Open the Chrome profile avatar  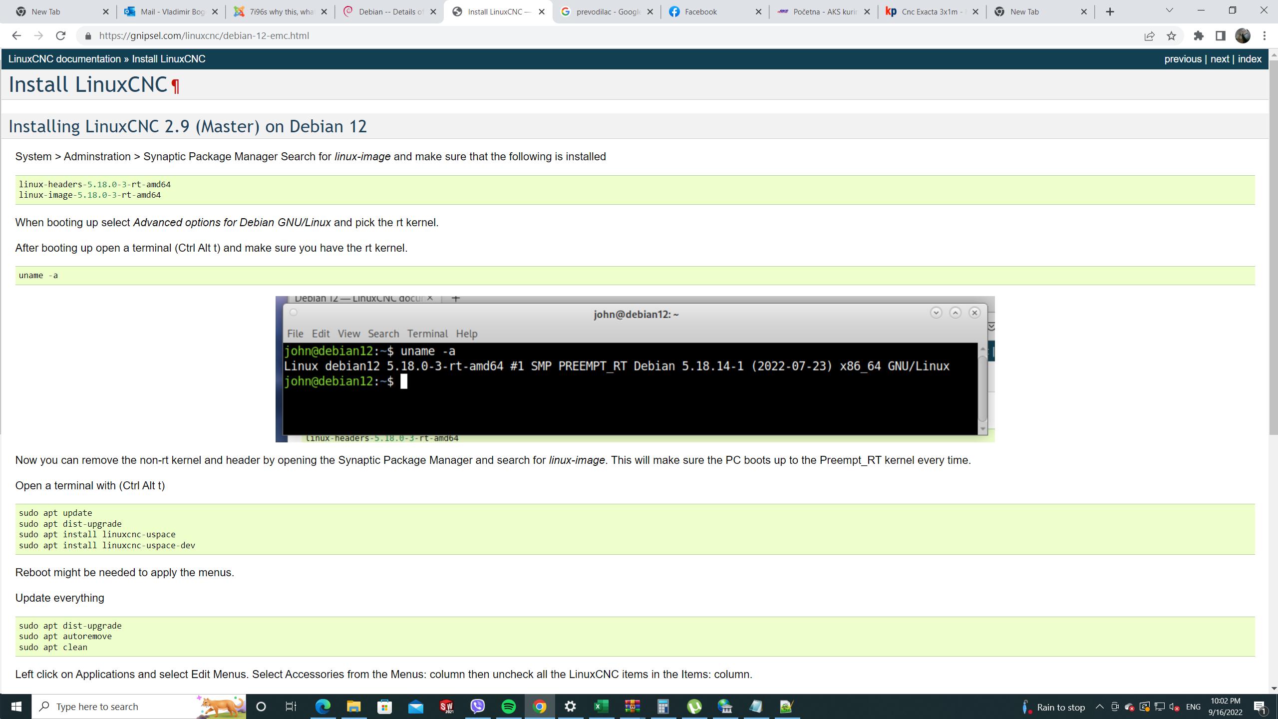tap(1243, 35)
